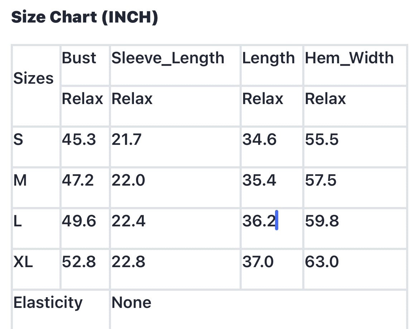Screen dimensions: 419x329
Task: Tap the Relax label under Hem_Width
Action: click(x=325, y=99)
